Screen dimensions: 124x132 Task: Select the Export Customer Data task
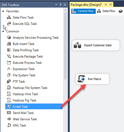[96, 45]
